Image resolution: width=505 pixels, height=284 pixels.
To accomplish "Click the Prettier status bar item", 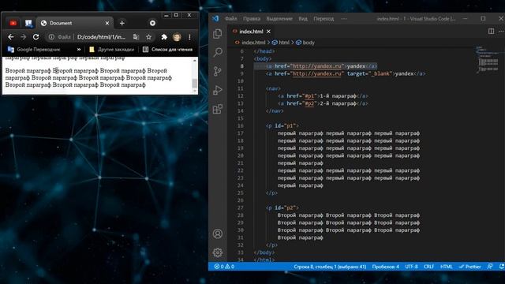I will tap(470, 267).
